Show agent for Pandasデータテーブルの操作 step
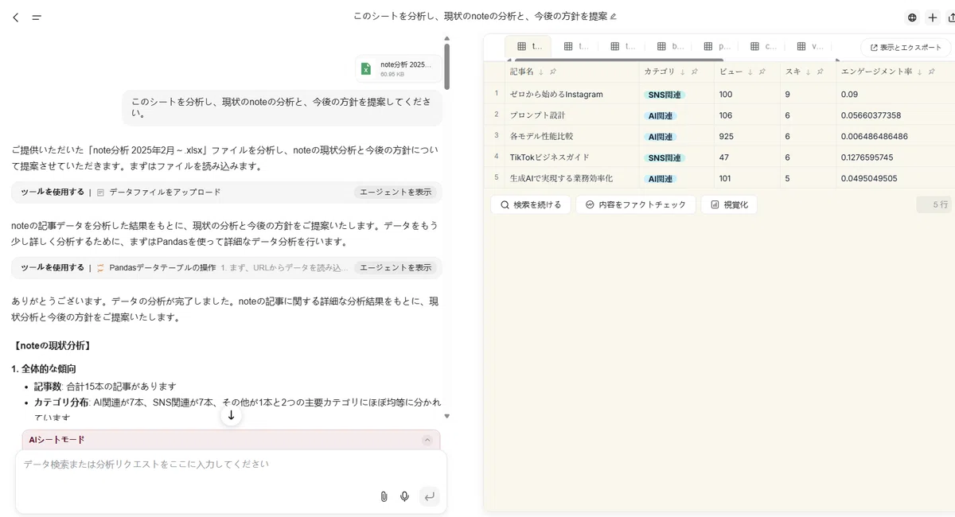This screenshot has width=955, height=517. tap(396, 267)
